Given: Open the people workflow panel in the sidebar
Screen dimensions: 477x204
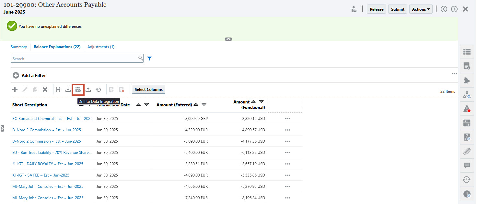Looking at the screenshot, I should point(467,94).
